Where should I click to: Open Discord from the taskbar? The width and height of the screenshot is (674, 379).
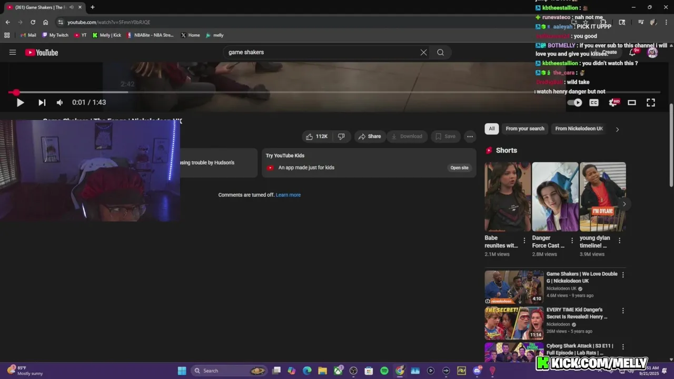point(477,371)
